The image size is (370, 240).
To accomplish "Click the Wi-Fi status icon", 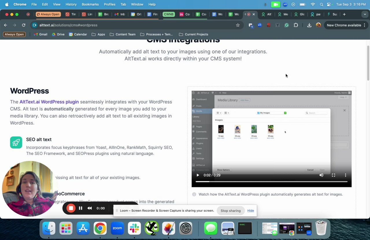I will pos(312,4).
